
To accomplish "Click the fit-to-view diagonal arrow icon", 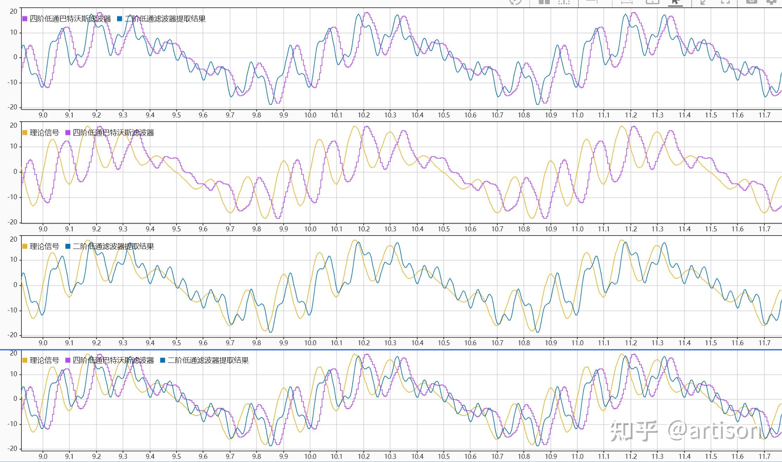I will [x=703, y=2].
